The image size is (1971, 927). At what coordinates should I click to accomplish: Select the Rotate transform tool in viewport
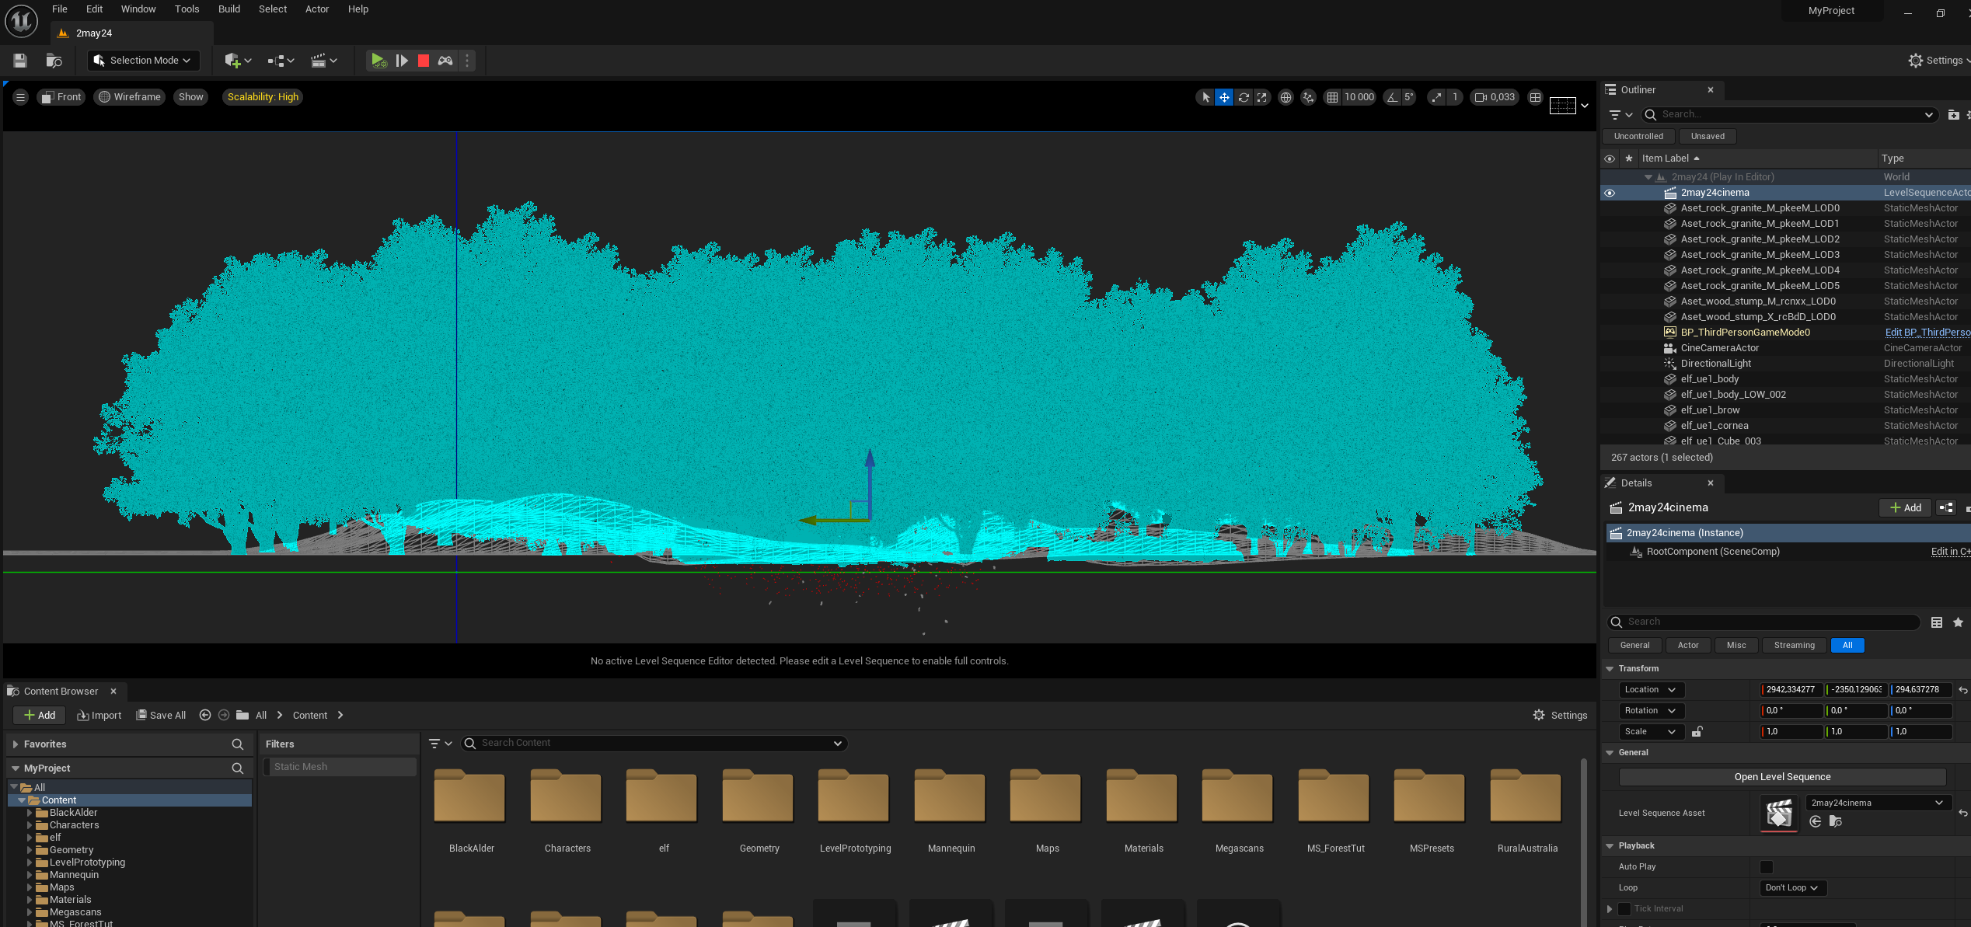coord(1244,97)
